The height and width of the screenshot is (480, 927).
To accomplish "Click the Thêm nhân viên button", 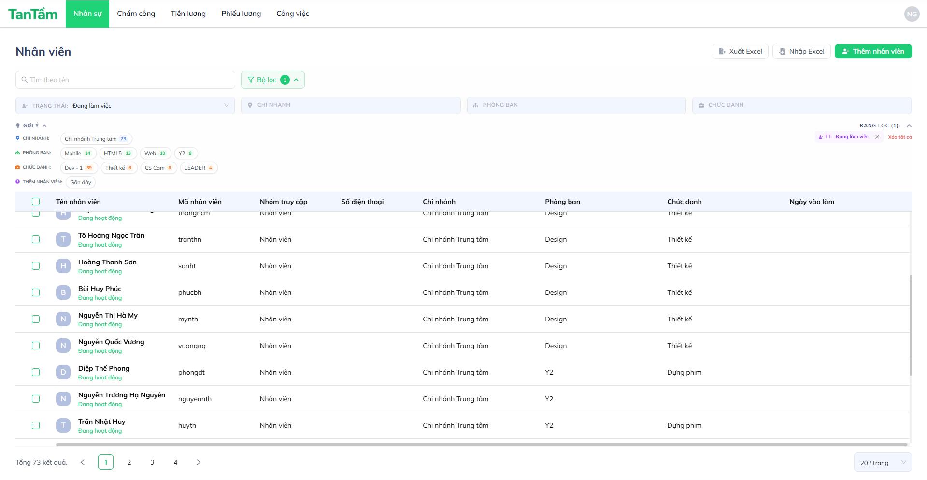I will [873, 51].
